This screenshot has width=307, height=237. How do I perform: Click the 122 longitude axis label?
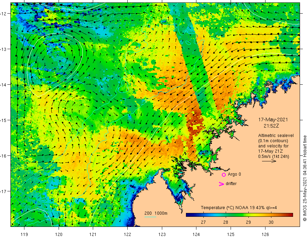[x=127, y=234]
